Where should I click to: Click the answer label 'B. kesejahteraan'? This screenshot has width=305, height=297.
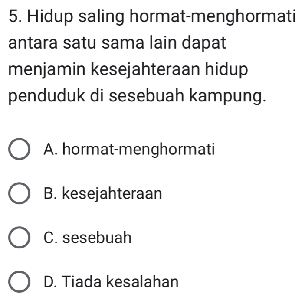tap(103, 194)
